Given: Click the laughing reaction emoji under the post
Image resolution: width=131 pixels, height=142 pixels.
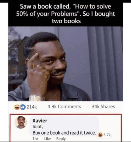Looking at the screenshot, I should point(17,107).
